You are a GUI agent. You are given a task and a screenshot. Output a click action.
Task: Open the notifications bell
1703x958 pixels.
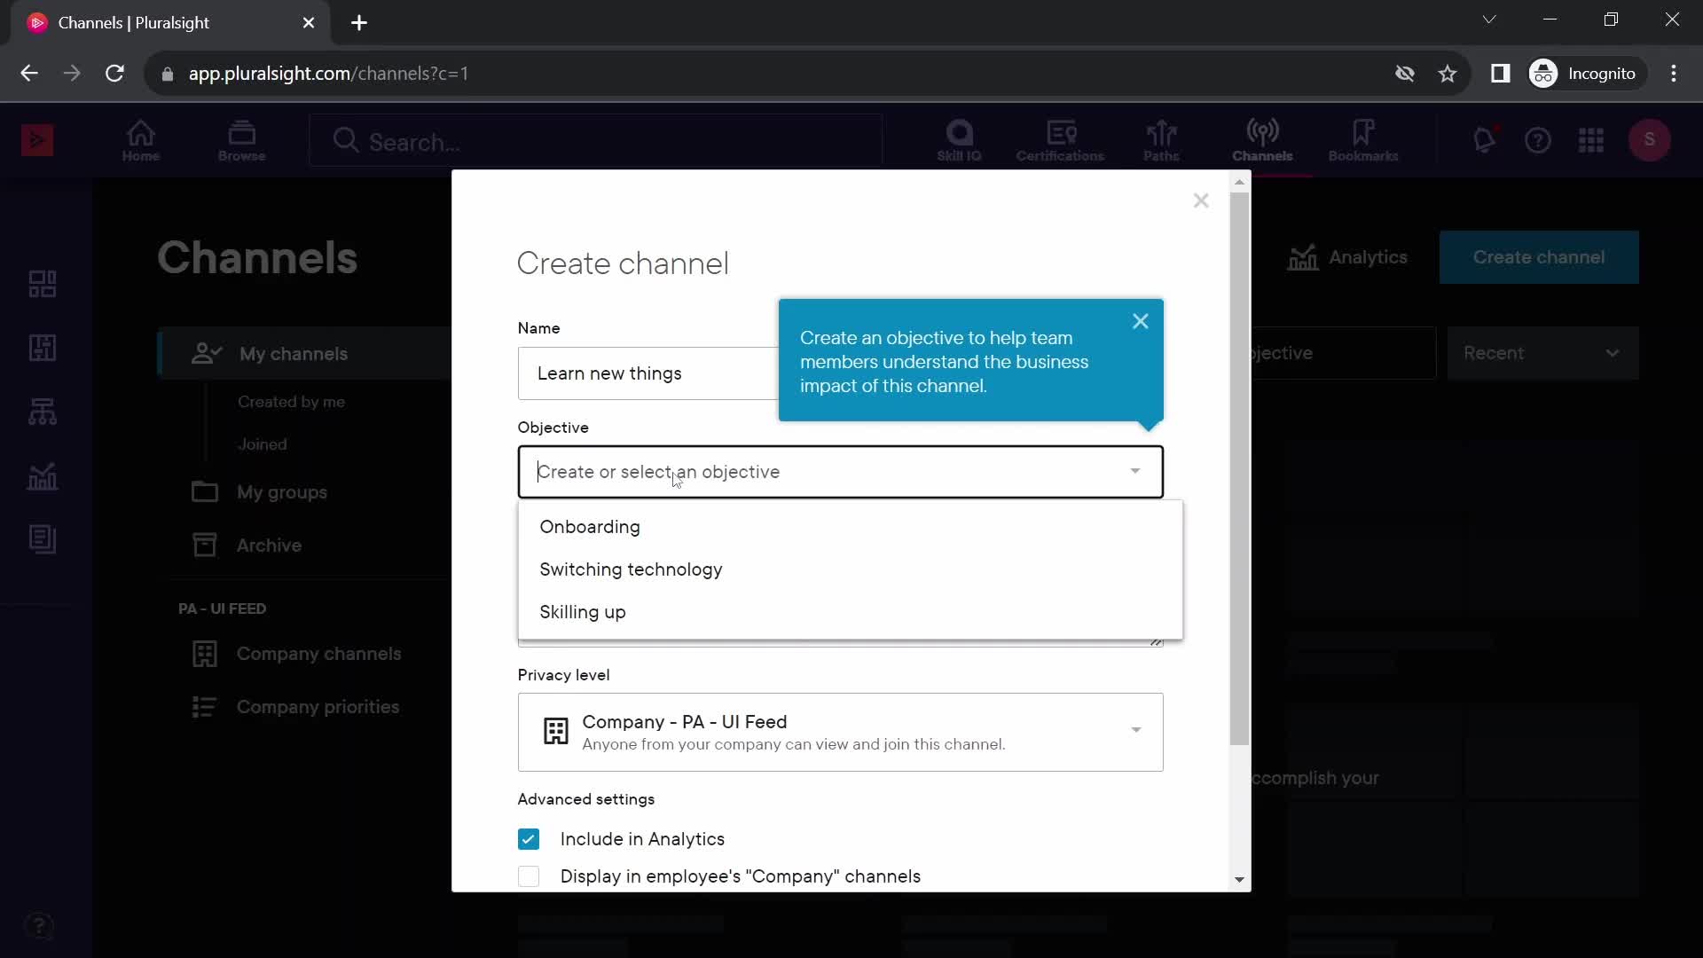pyautogui.click(x=1485, y=140)
